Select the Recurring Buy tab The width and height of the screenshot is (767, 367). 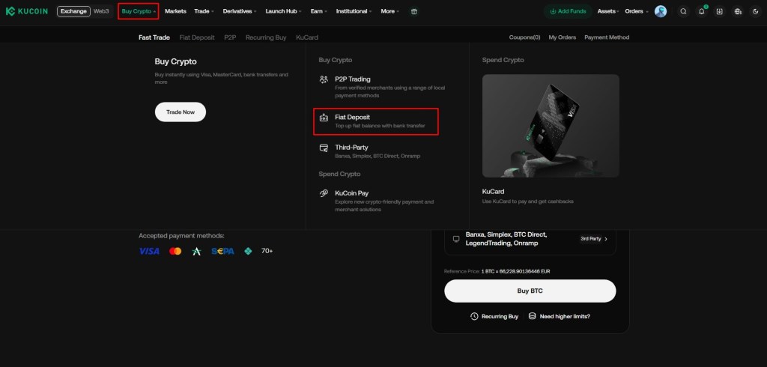[x=266, y=37]
